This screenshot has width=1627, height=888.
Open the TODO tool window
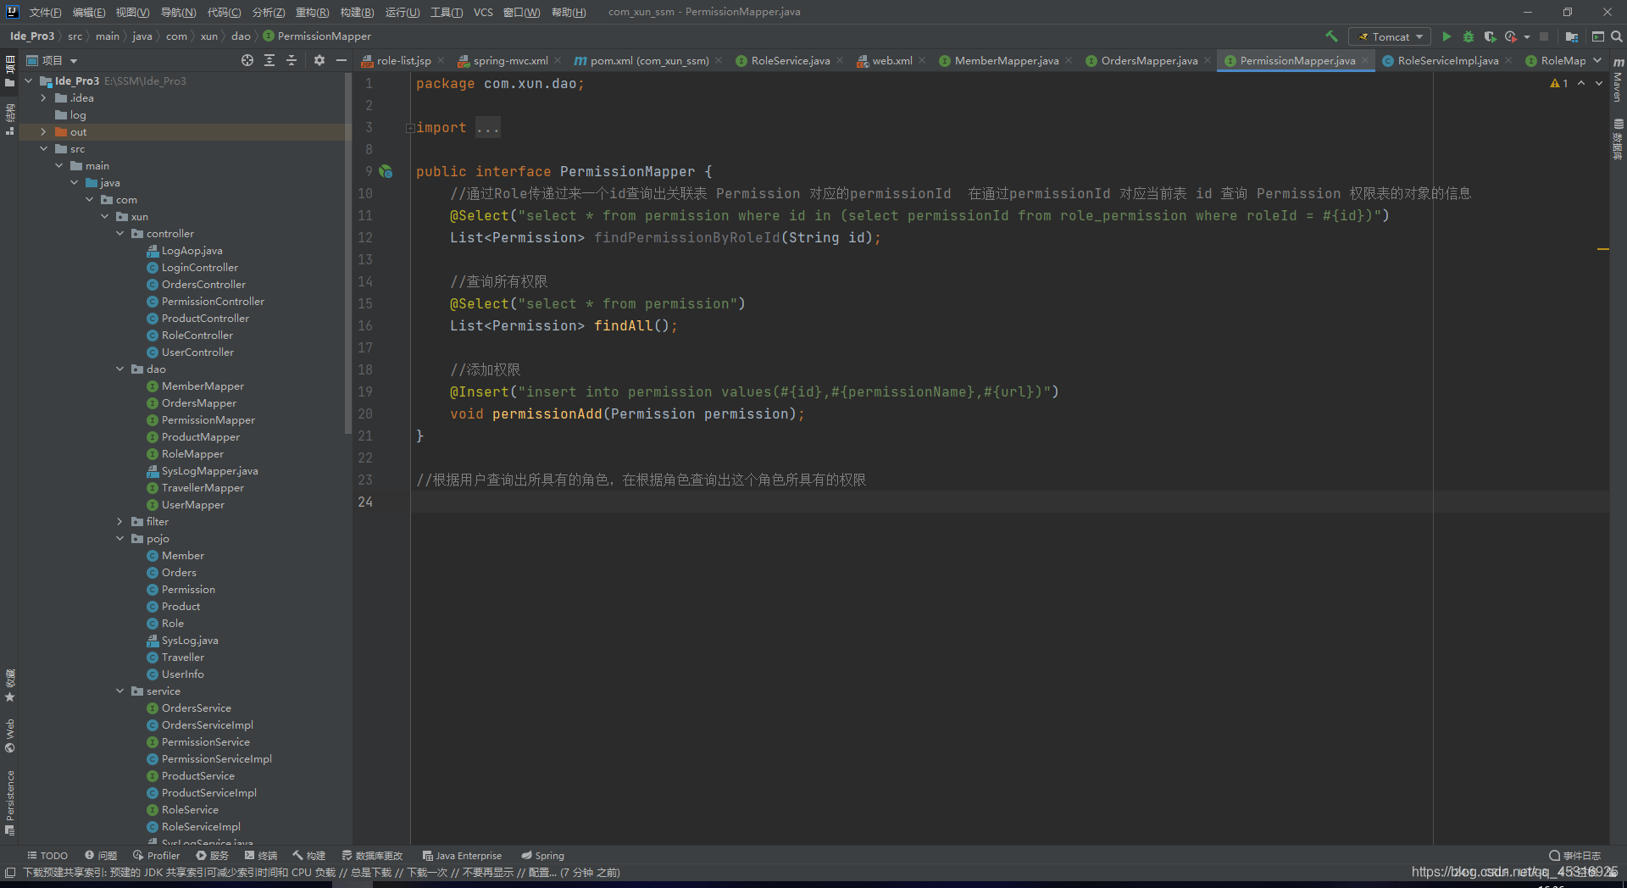[47, 856]
